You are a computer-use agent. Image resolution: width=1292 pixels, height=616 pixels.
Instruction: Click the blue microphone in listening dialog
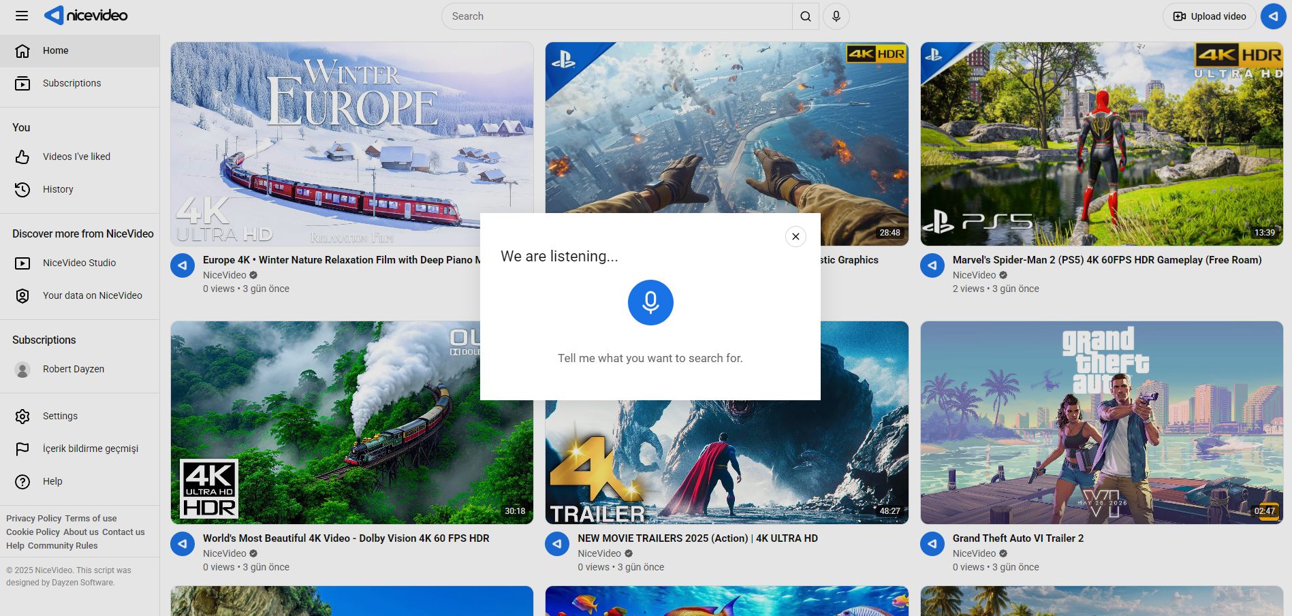650,302
